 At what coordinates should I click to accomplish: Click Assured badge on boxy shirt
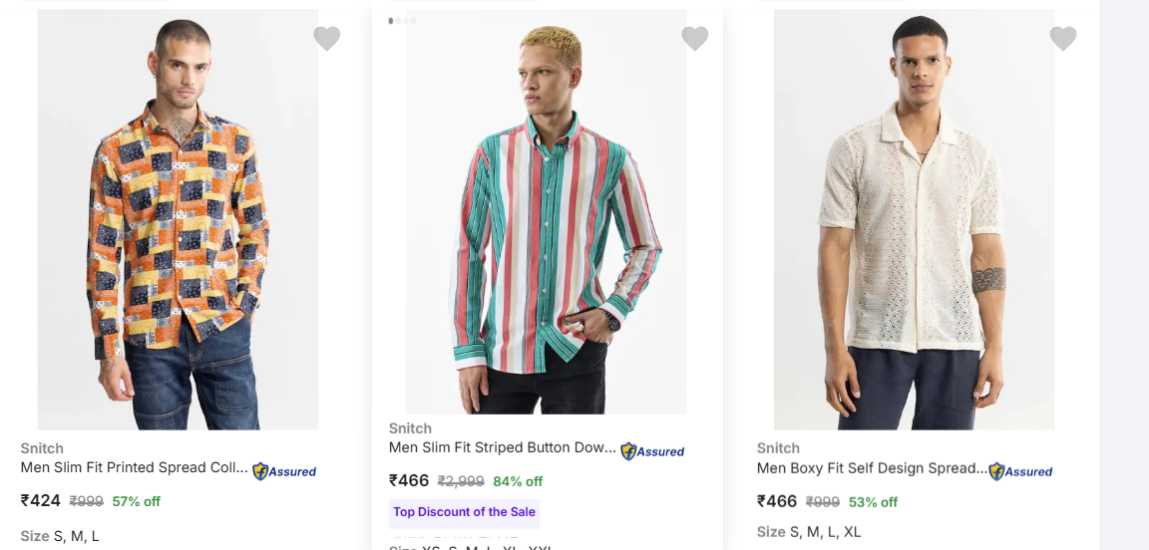(1020, 471)
